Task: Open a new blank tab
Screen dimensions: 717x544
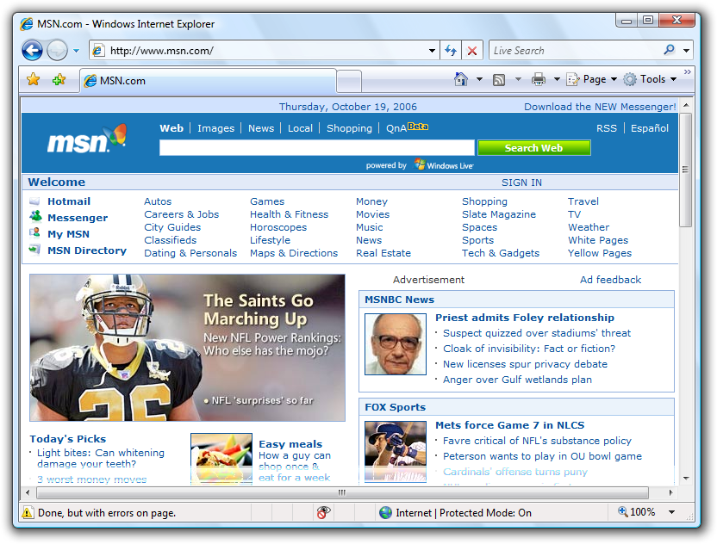Action: pyautogui.click(x=349, y=81)
